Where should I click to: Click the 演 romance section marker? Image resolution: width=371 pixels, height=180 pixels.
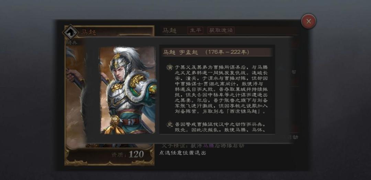point(169,67)
